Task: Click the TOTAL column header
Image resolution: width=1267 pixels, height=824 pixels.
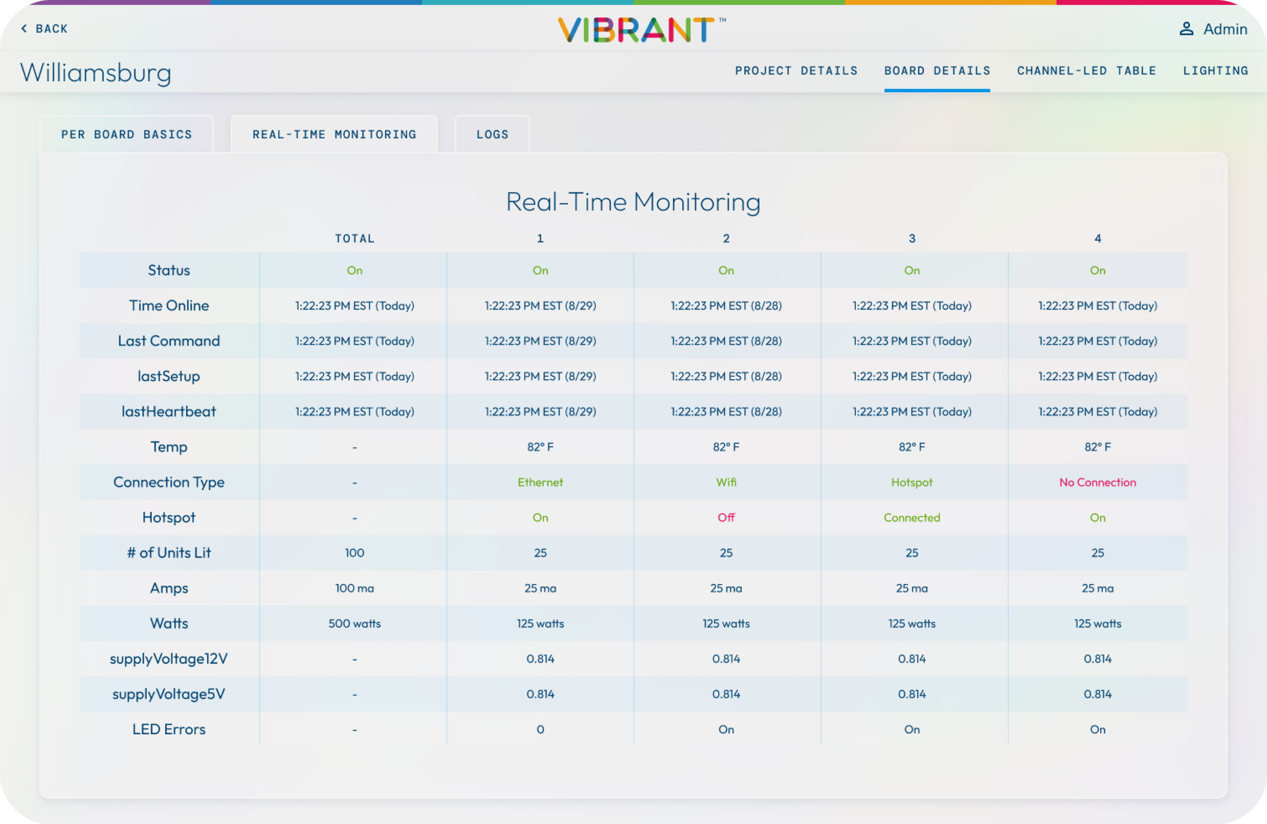Action: pyautogui.click(x=355, y=239)
